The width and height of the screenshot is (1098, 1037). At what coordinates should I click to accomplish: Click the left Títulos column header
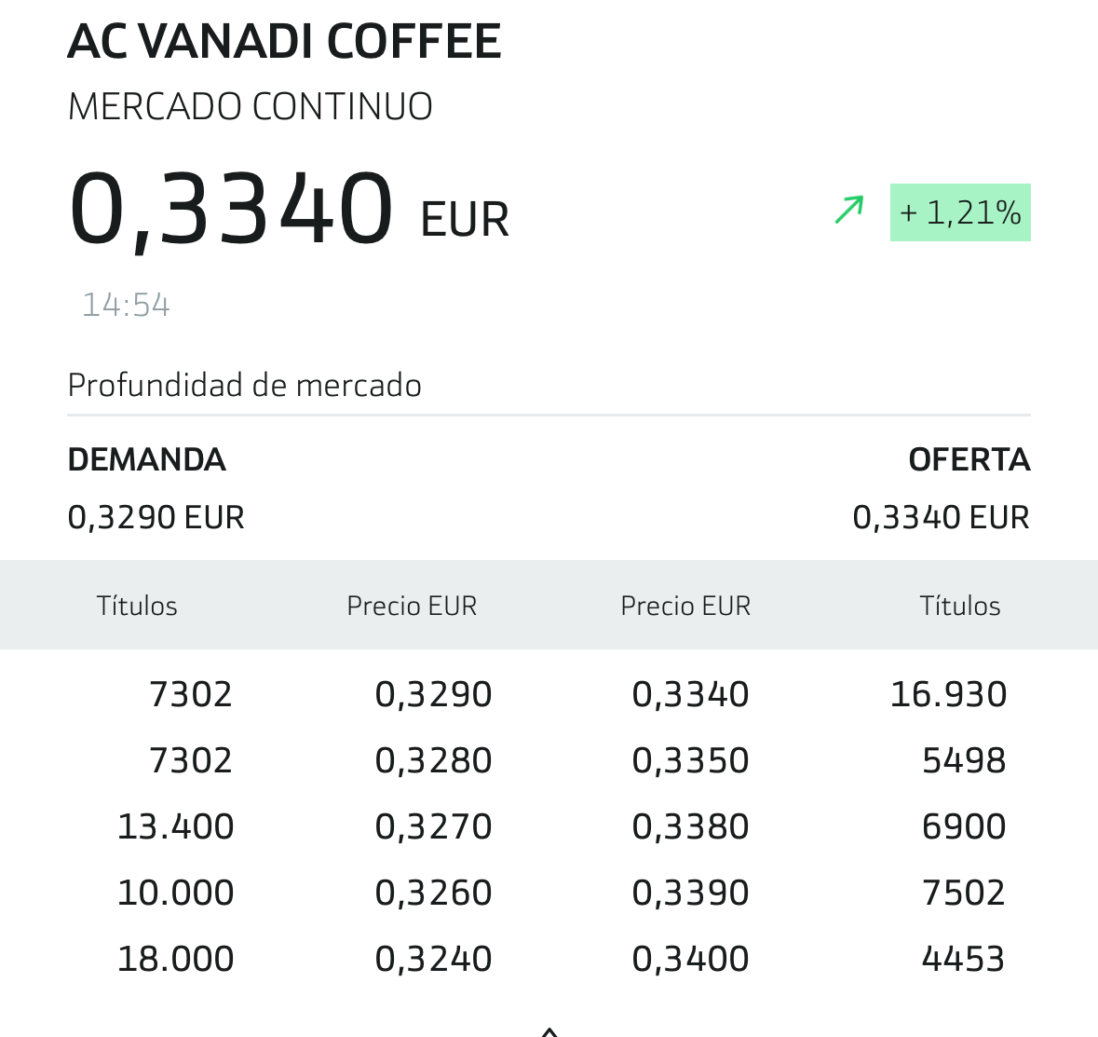point(137,606)
